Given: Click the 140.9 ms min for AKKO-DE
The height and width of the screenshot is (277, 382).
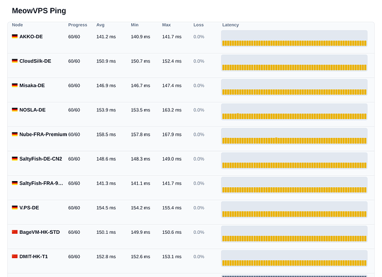Looking at the screenshot, I should pos(140,37).
